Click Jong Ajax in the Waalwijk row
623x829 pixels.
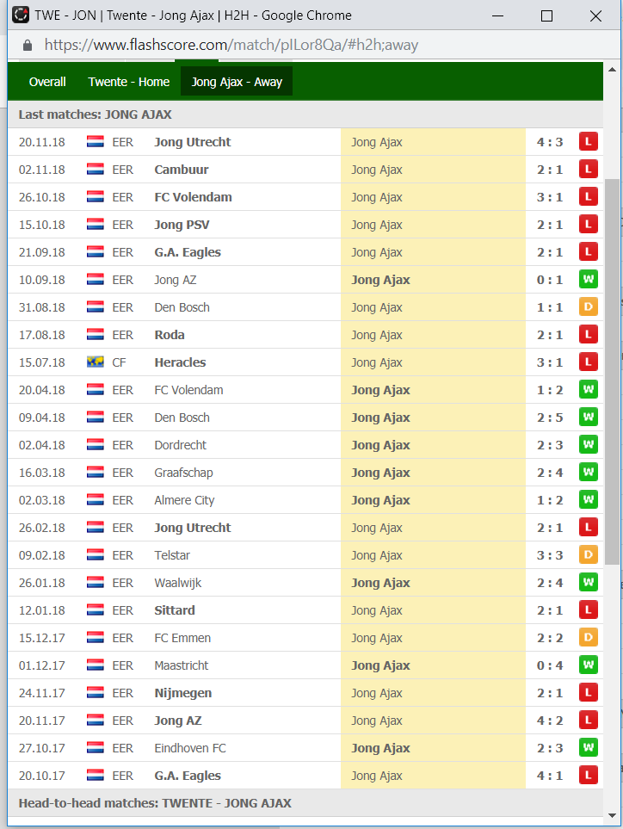(x=380, y=583)
